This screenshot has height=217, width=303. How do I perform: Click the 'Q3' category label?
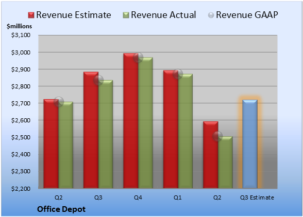pos(98,197)
